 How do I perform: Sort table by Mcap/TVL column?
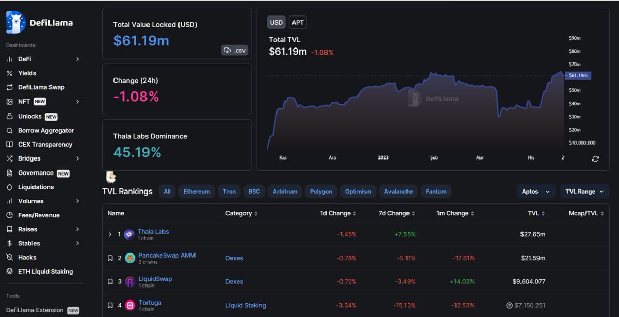(x=587, y=213)
